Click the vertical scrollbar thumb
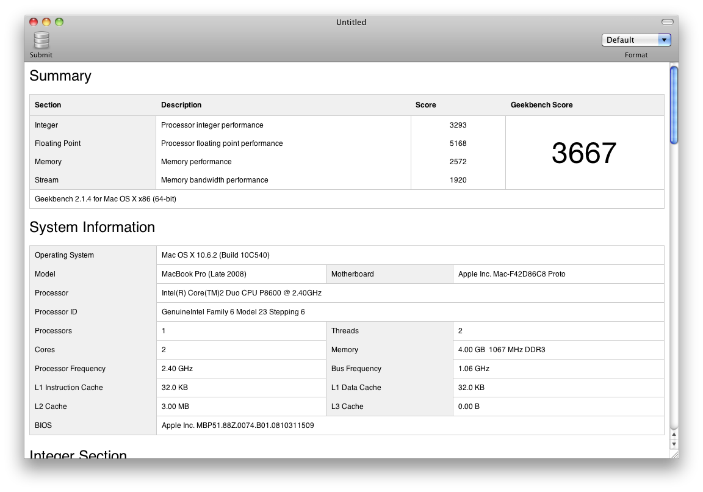703x492 pixels. 674,106
